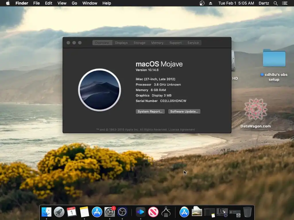Open System Preferences with update badge
The width and height of the screenshot is (294, 220).
110,212
